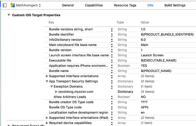This screenshot has height=126, width=196.
Task: Select the value 1.0 for short version
Action: click(x=143, y=29)
